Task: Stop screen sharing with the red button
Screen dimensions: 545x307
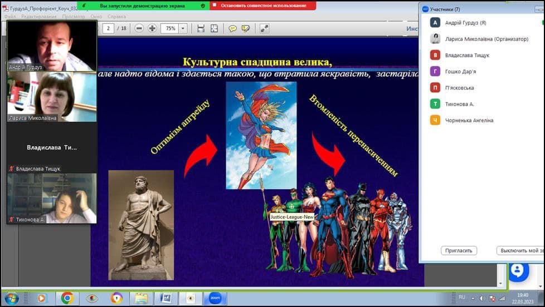Action: click(x=263, y=6)
